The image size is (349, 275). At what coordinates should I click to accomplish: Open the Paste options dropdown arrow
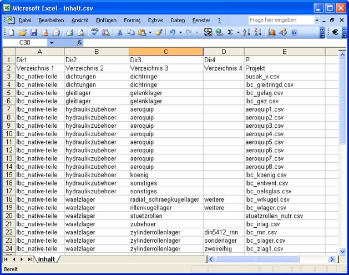[150, 32]
